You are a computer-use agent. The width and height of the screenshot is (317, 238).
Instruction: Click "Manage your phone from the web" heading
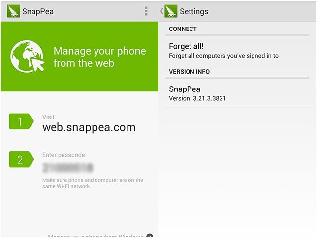pos(99,57)
